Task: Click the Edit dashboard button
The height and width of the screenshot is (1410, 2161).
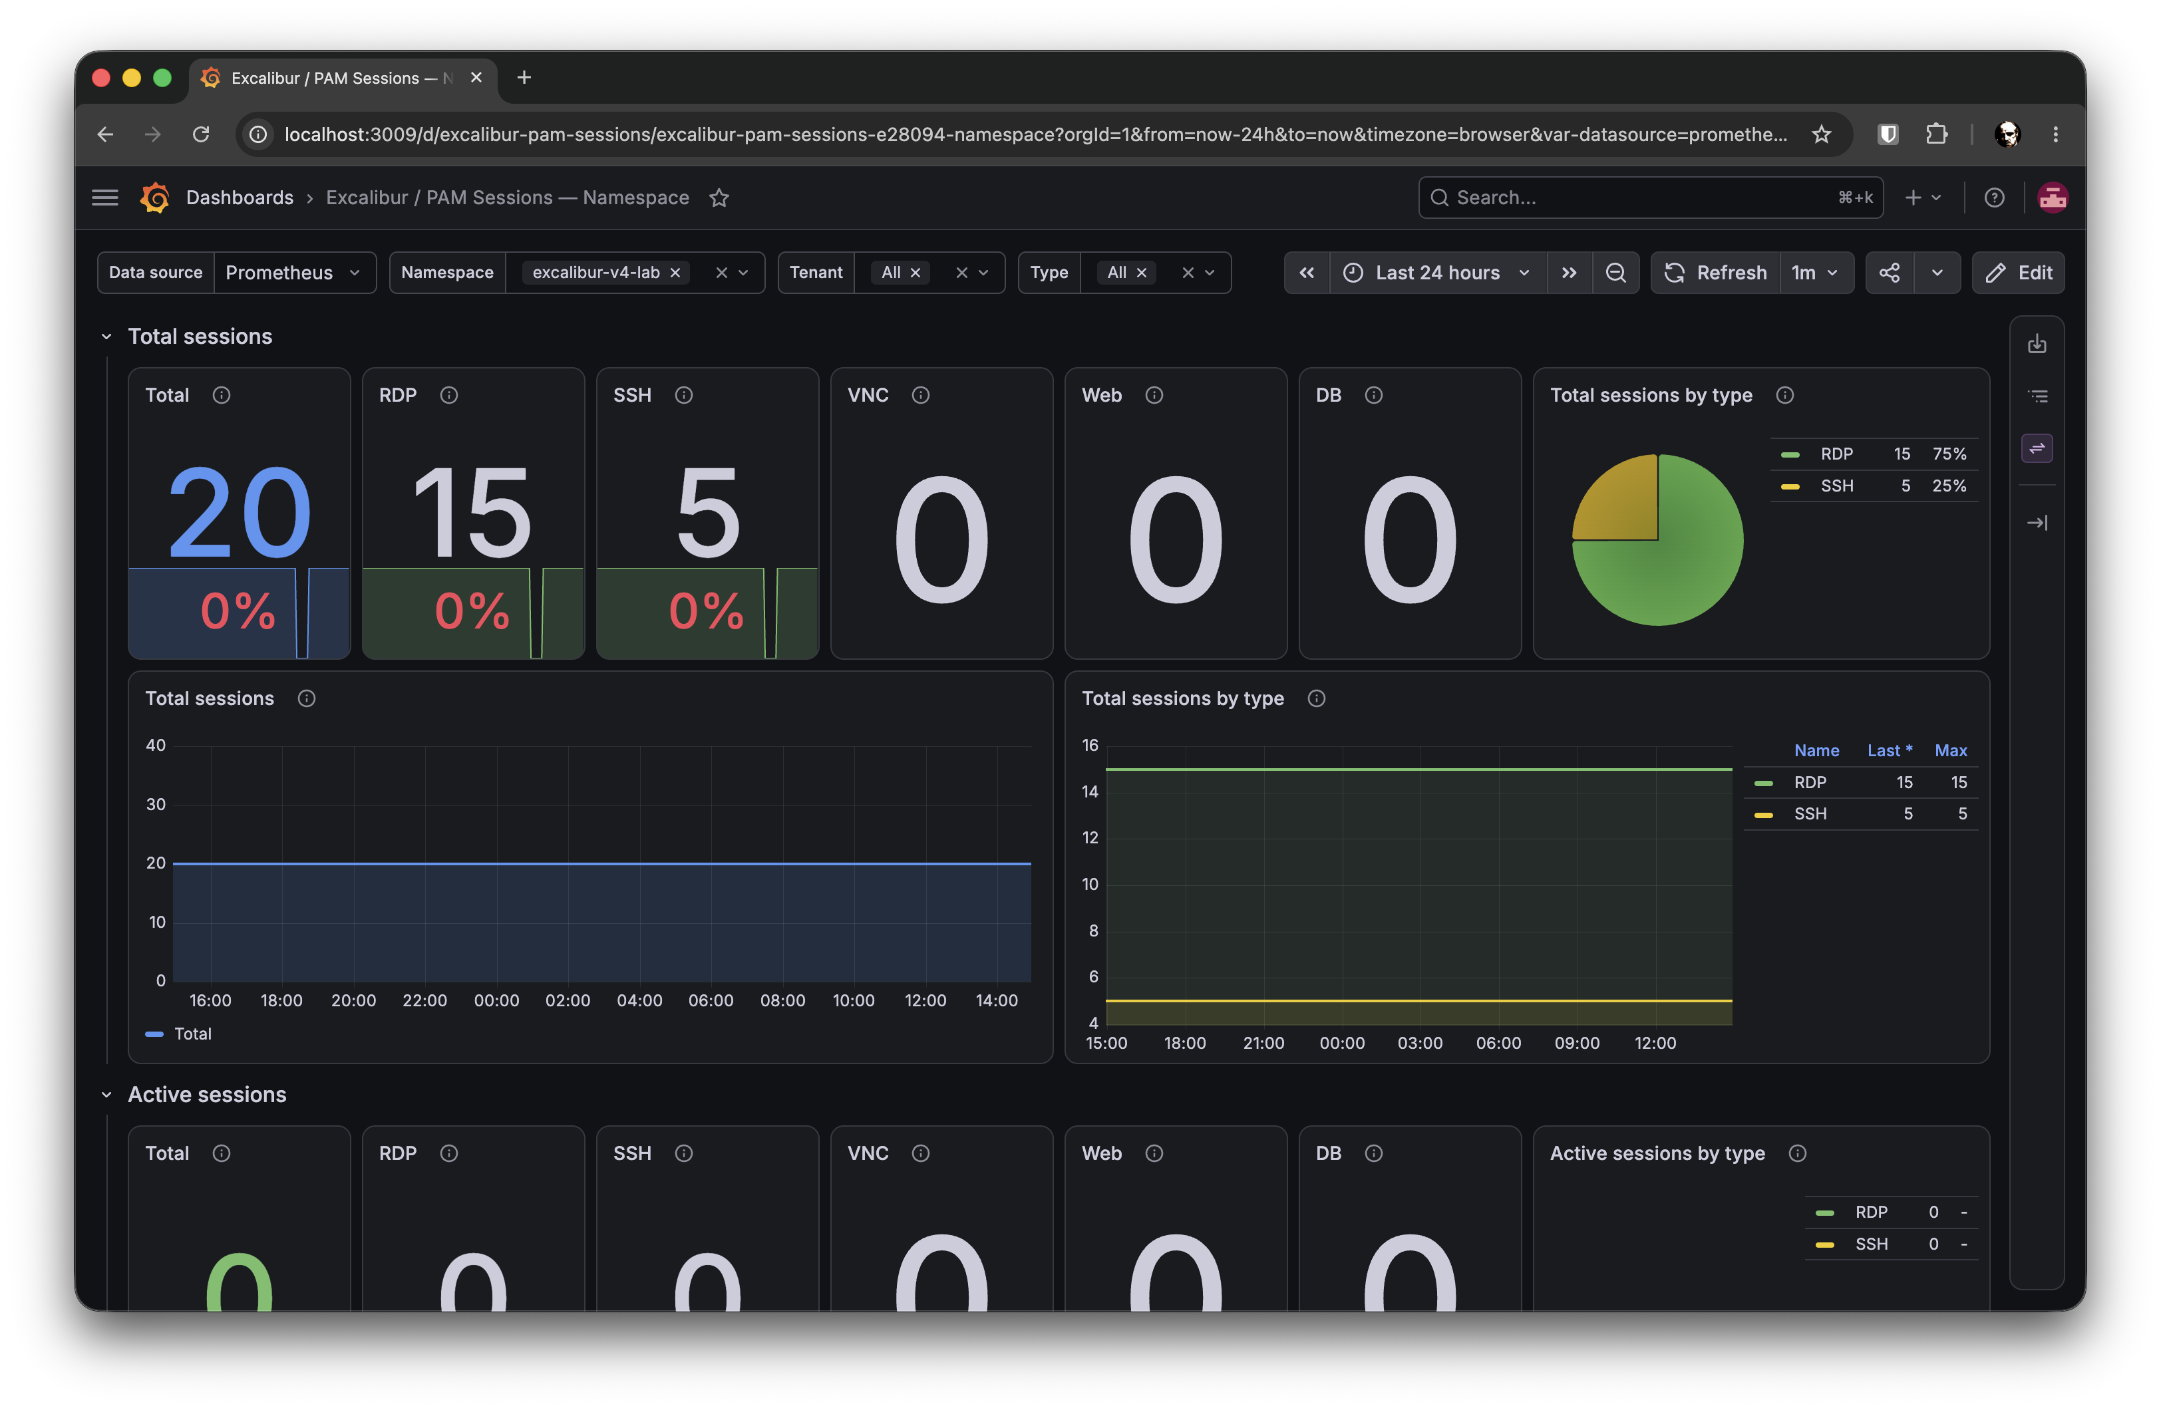Action: coord(2017,273)
